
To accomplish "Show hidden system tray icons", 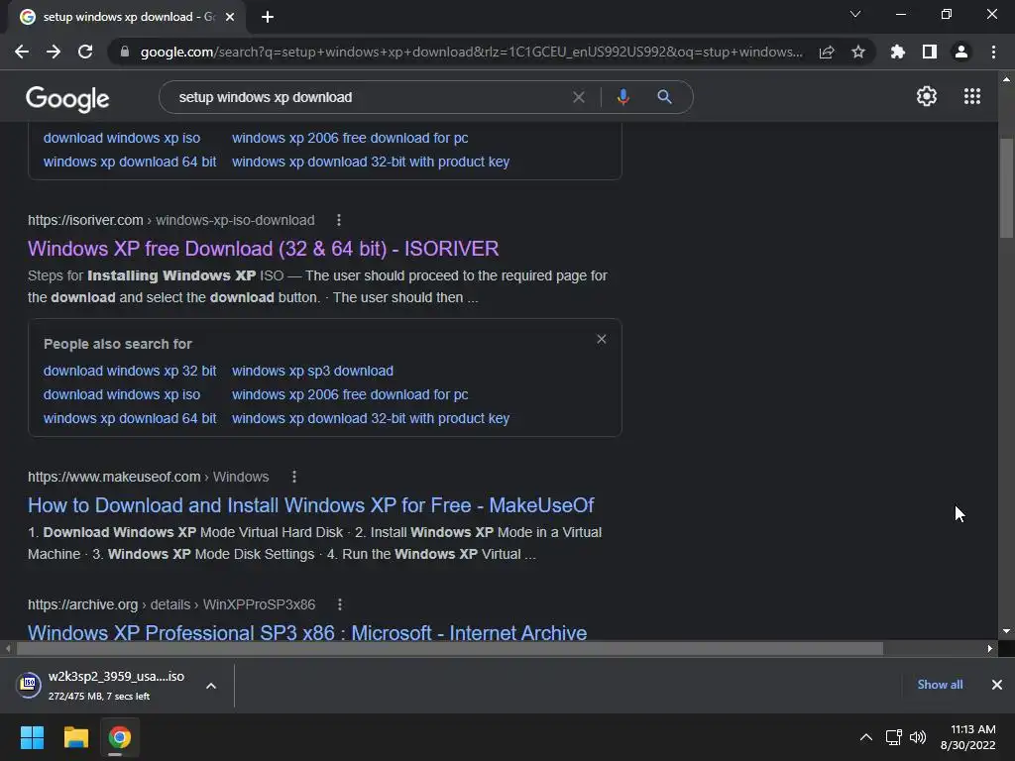I will (865, 737).
